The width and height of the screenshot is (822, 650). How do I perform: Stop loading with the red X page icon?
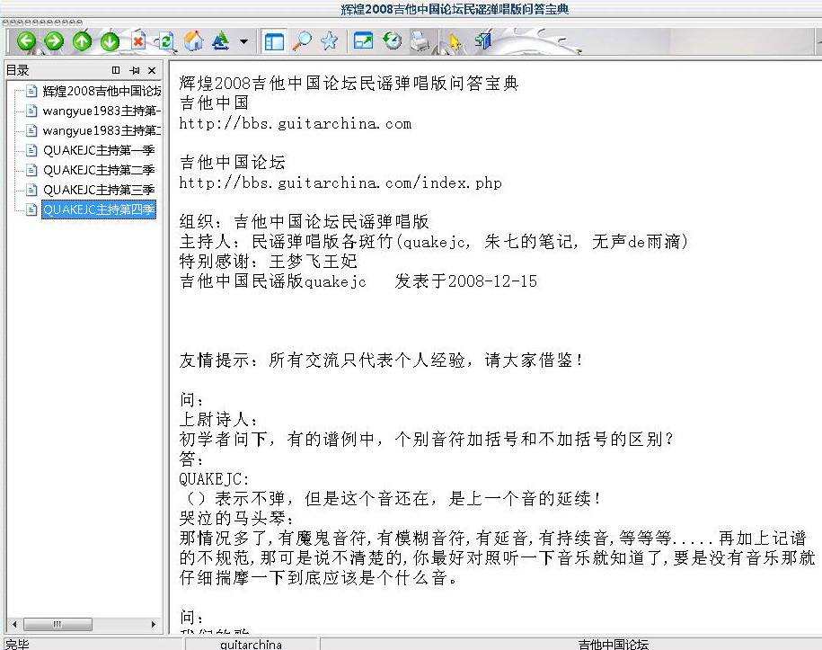138,41
